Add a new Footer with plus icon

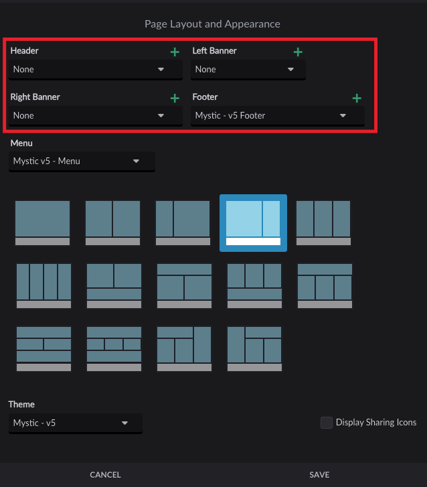[x=357, y=98]
